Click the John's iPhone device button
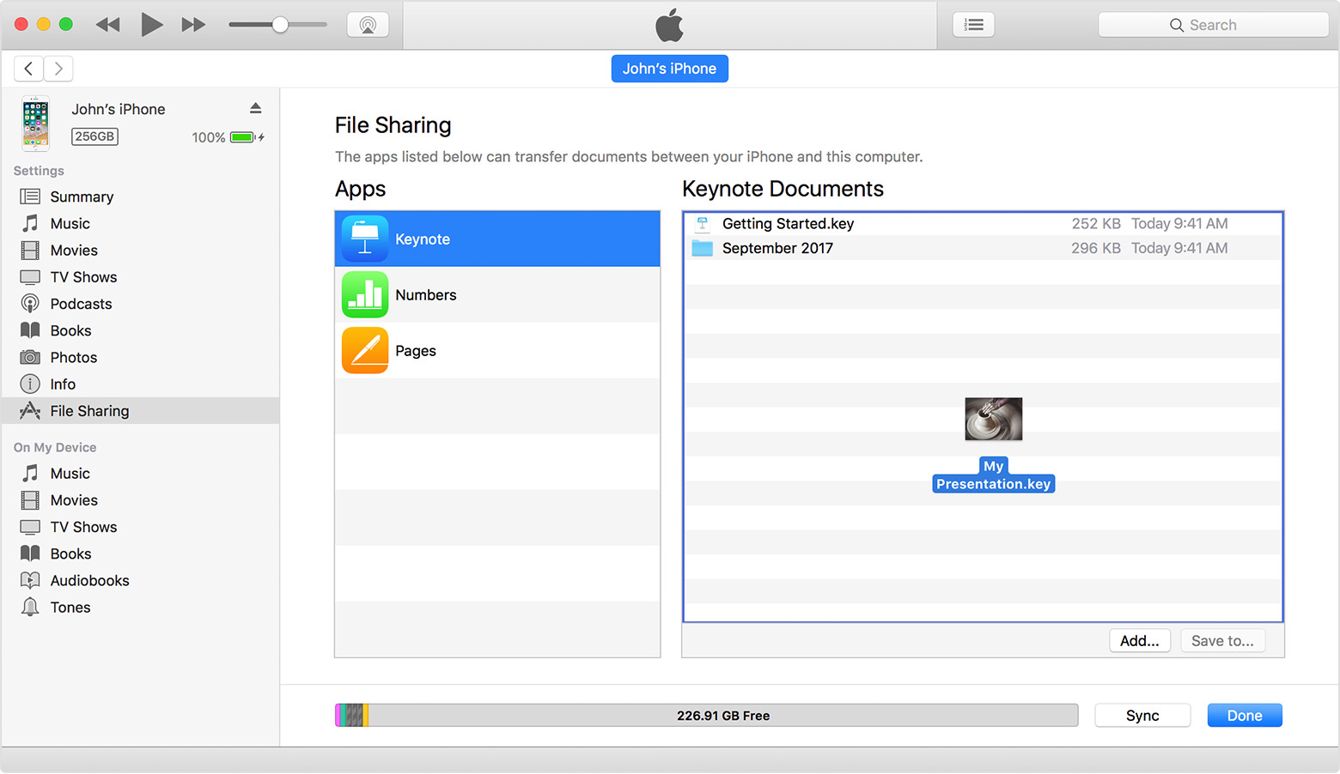 pos(669,69)
